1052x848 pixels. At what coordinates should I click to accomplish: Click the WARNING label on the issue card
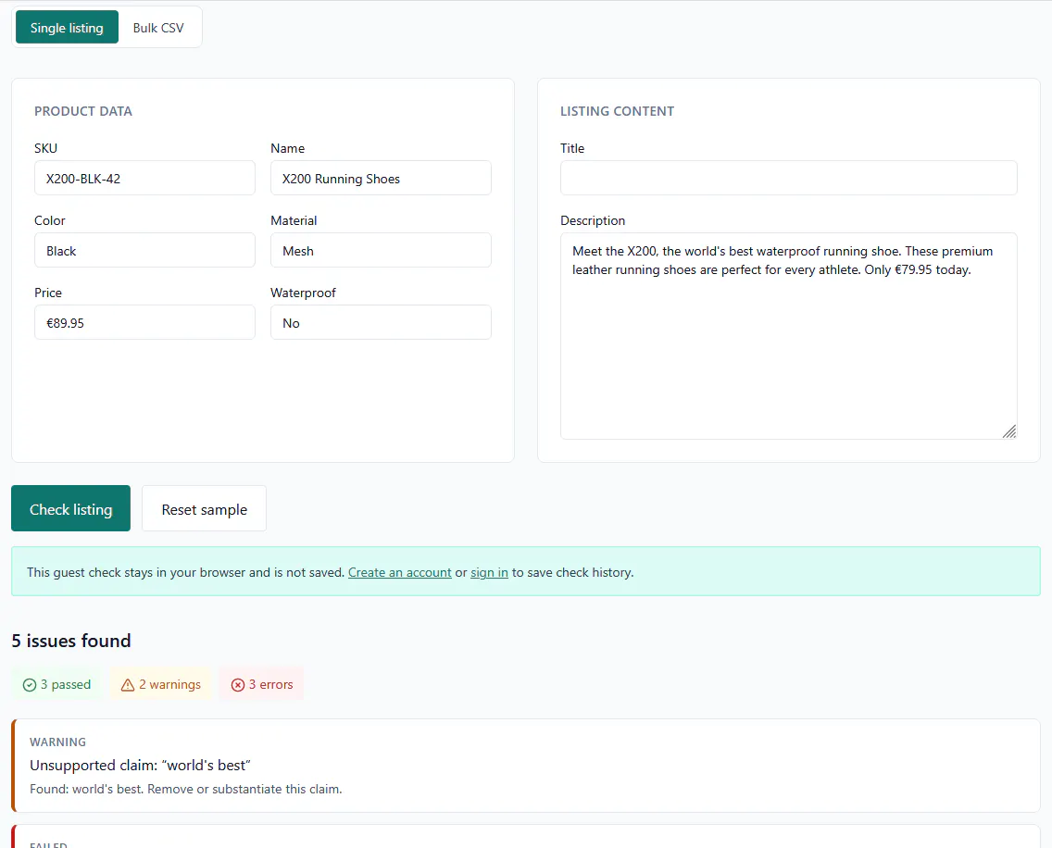[57, 742]
